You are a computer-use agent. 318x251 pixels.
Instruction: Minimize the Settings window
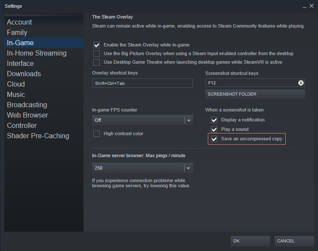[x=304, y=6]
